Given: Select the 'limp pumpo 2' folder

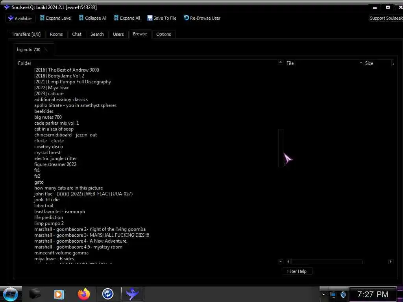Looking at the screenshot, I should click(x=49, y=223).
